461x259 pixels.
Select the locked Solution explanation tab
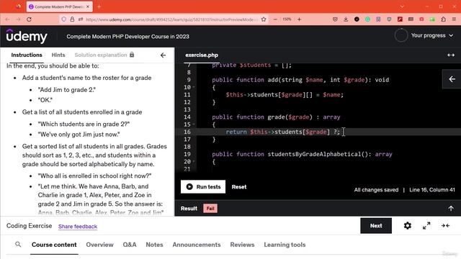pos(104,55)
